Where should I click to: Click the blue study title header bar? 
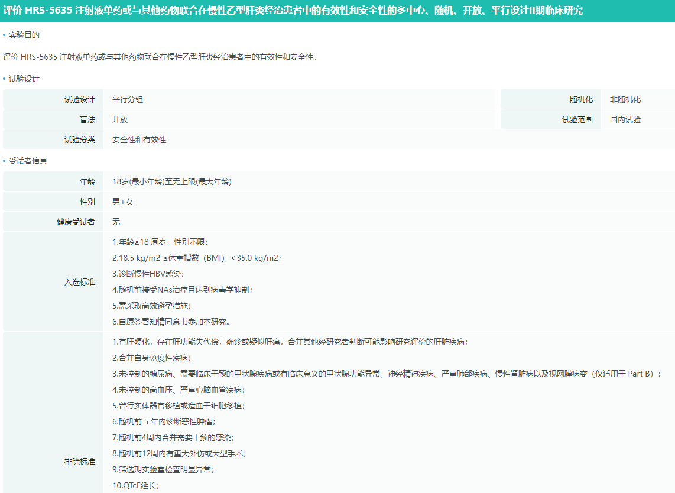(x=337, y=11)
